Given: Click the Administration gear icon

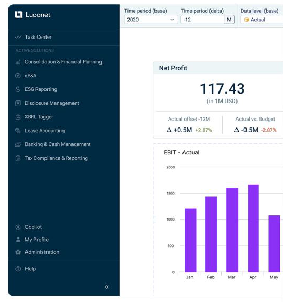Looking at the screenshot, I should click(x=18, y=252).
